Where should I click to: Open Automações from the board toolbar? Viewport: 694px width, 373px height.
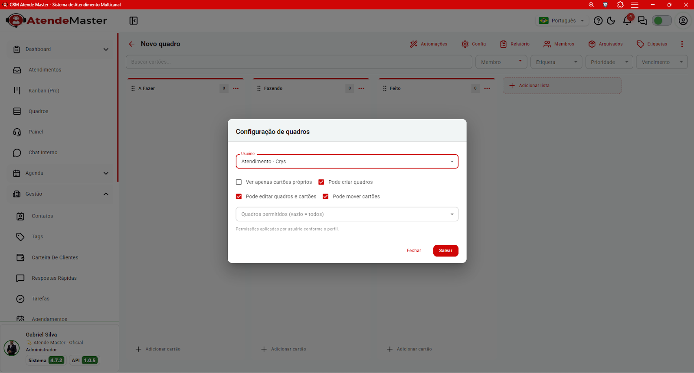[x=429, y=44]
